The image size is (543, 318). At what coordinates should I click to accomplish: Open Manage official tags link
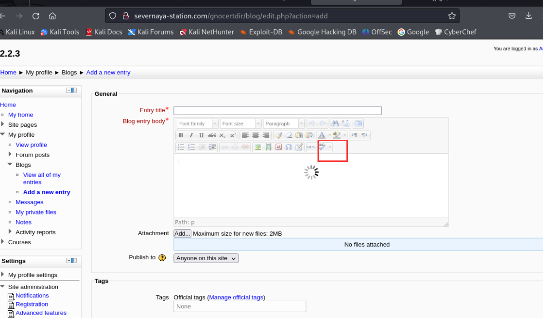coord(236,297)
